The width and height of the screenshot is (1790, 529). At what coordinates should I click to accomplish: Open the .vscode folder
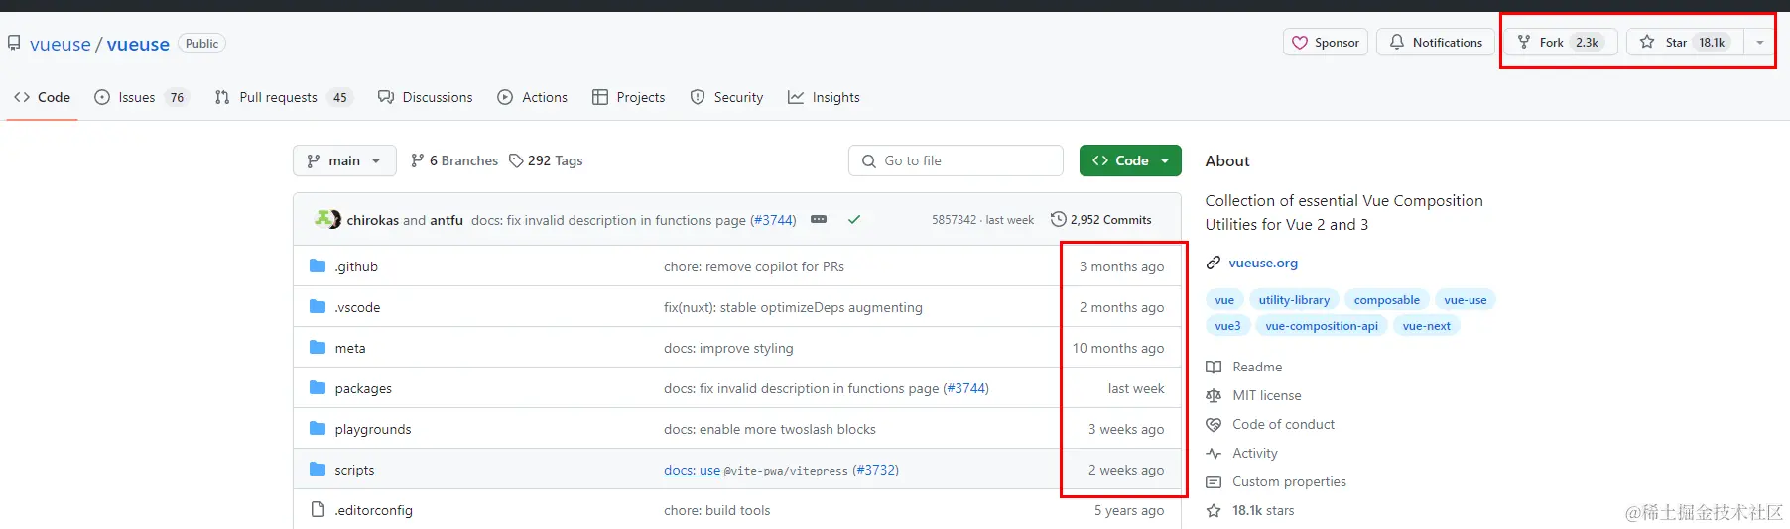(357, 307)
